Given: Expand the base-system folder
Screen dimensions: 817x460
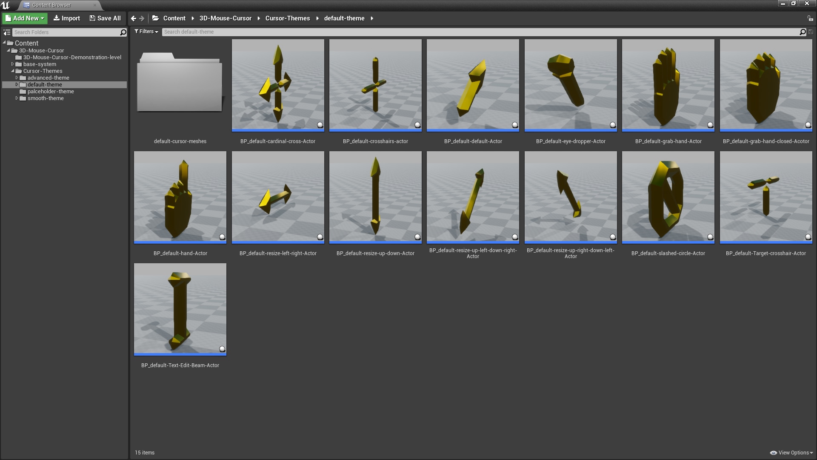Looking at the screenshot, I should click(12, 64).
